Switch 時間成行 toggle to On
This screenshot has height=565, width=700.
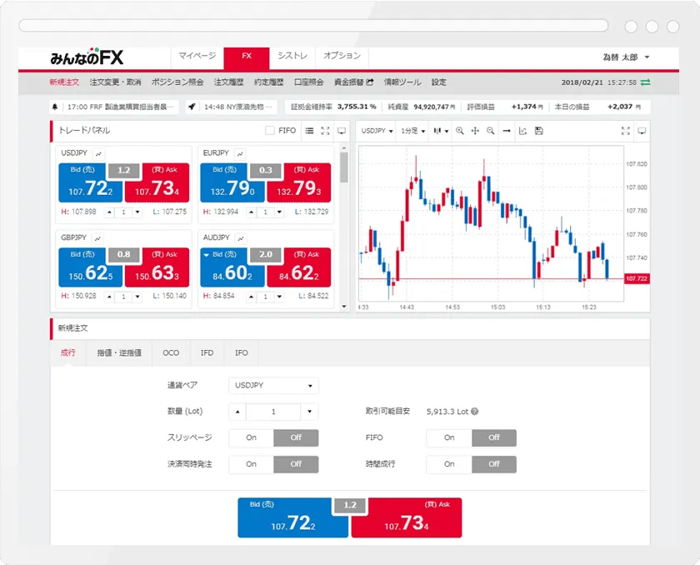(x=449, y=463)
